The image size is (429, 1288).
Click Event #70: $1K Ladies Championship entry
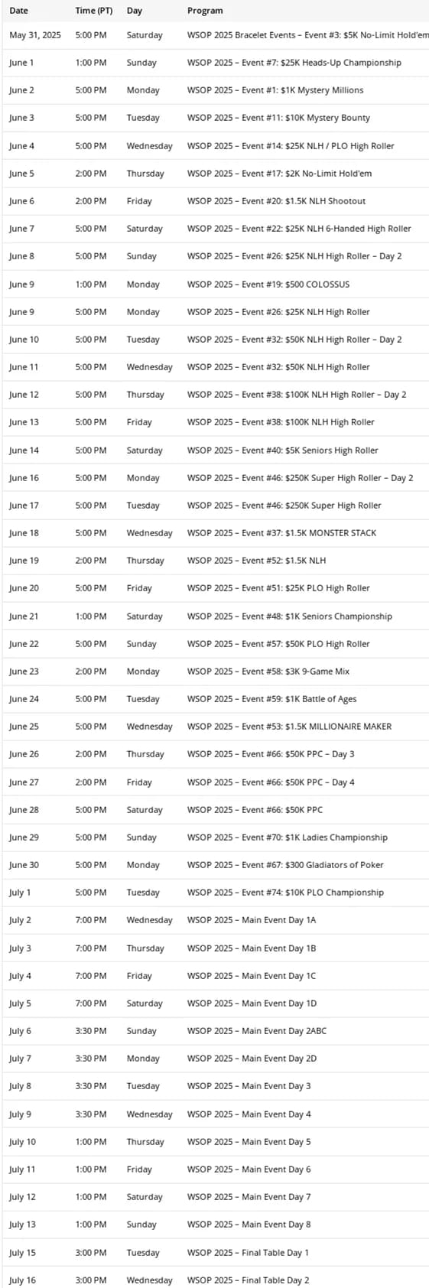click(x=287, y=838)
